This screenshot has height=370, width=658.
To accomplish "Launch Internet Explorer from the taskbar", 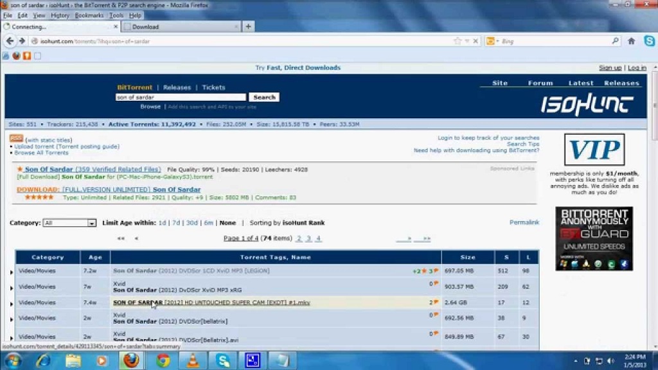I will pyautogui.click(x=43, y=360).
